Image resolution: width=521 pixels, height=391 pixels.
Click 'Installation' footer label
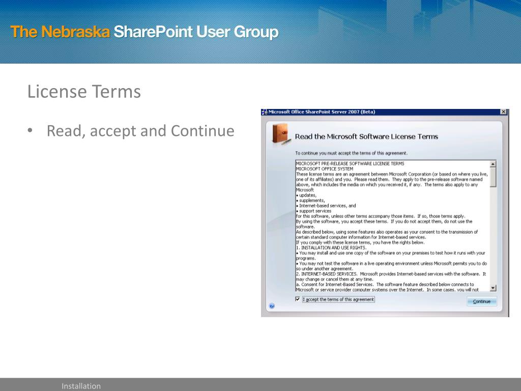point(81,386)
